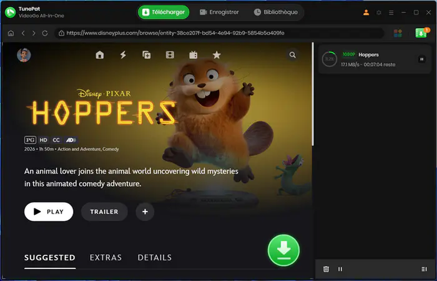Add Hoppers to watchlist with plus button
Screen dimensions: 437x281
[x=145, y=212]
